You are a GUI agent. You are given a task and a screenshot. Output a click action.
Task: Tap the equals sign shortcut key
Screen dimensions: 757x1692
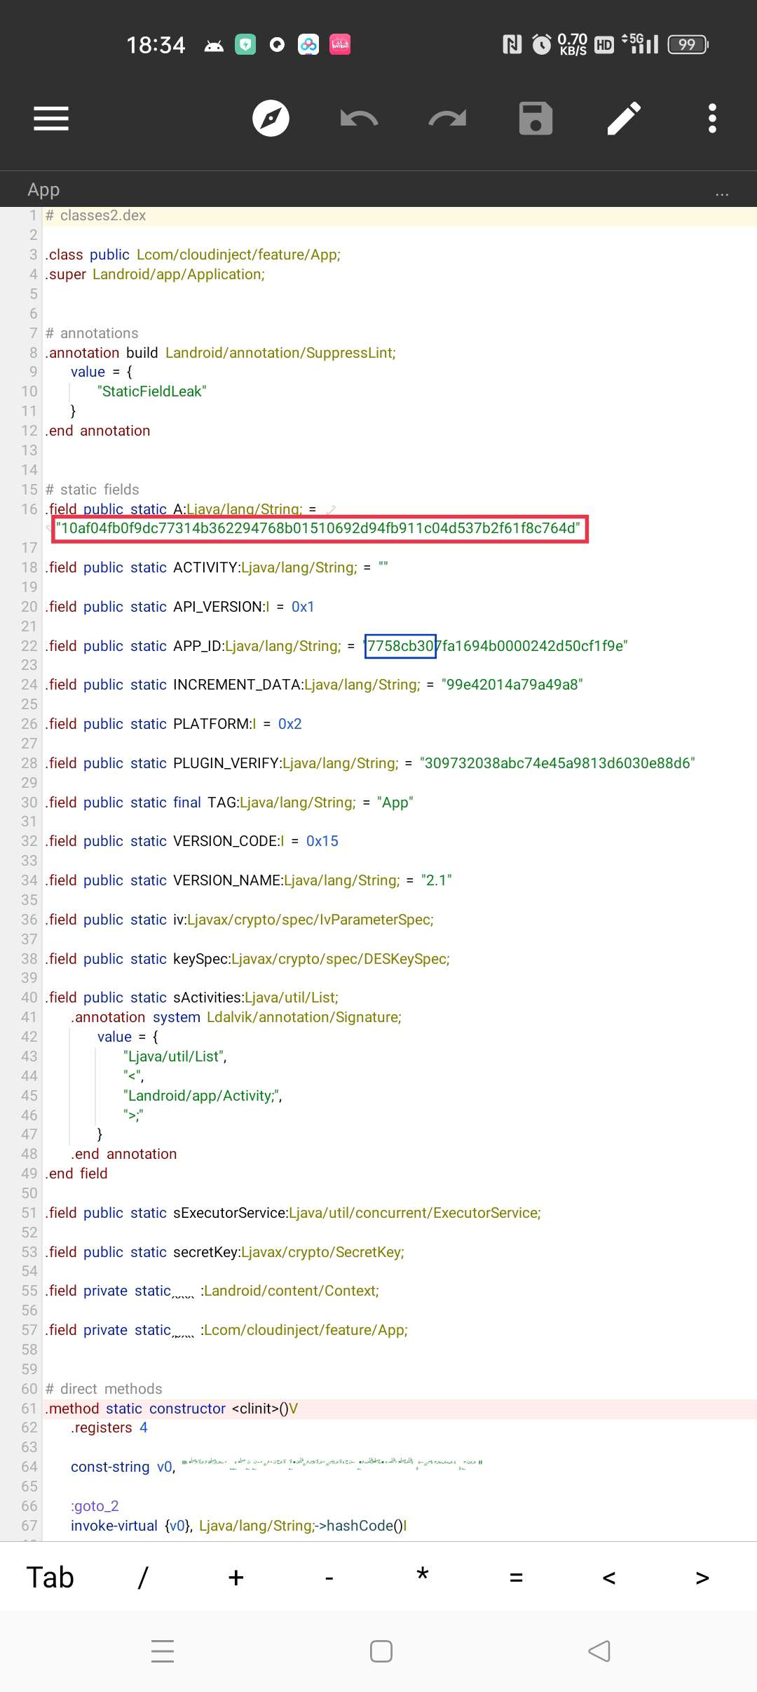coord(516,1578)
